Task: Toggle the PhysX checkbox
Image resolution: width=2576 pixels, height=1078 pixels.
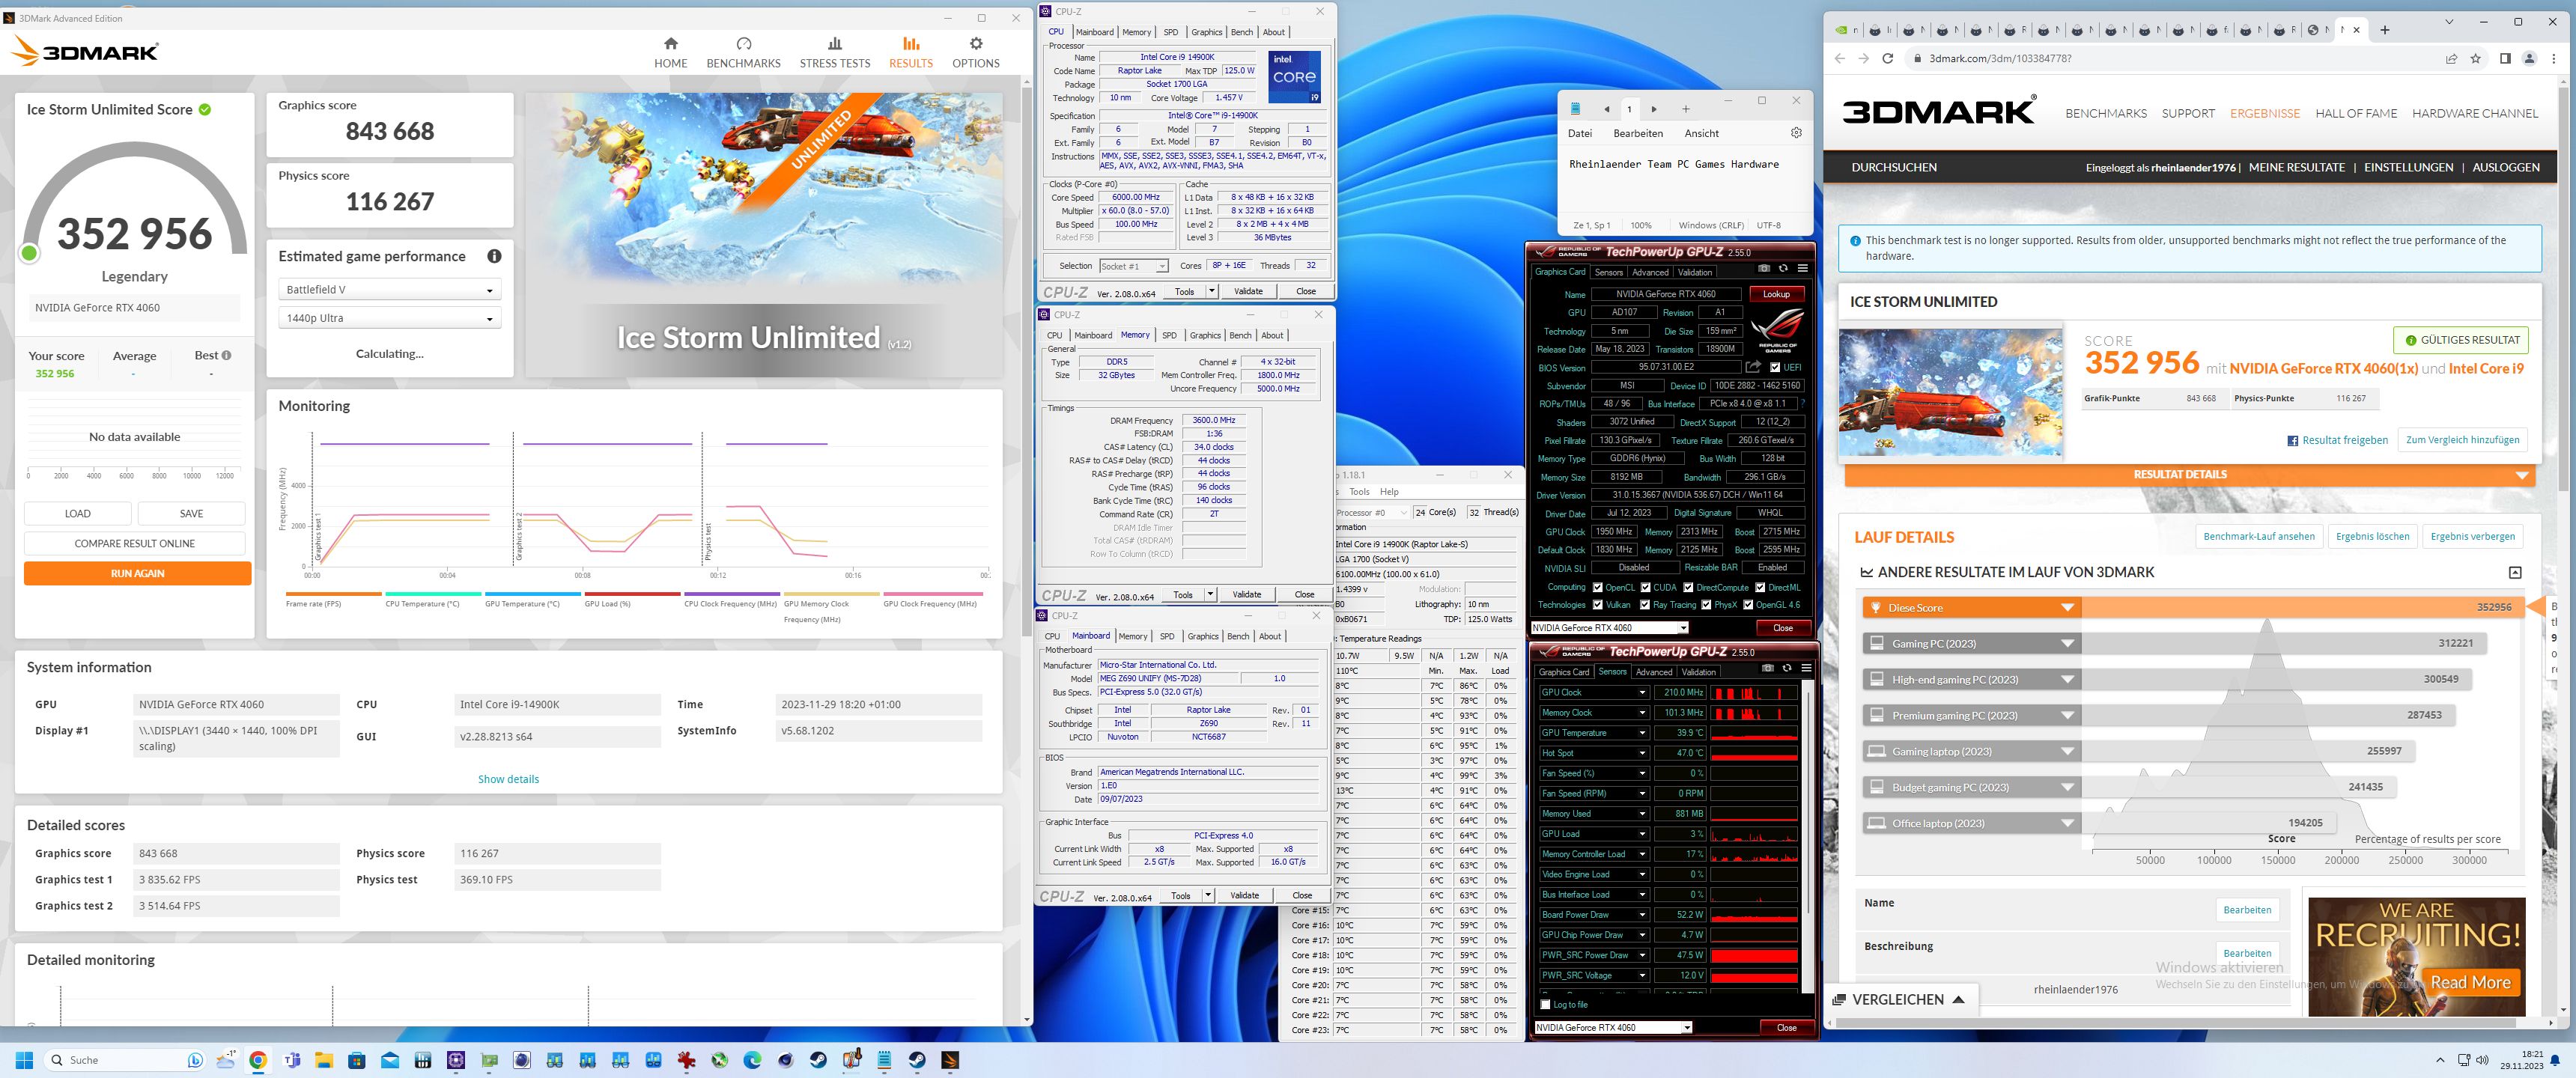Action: pyautogui.click(x=1706, y=604)
